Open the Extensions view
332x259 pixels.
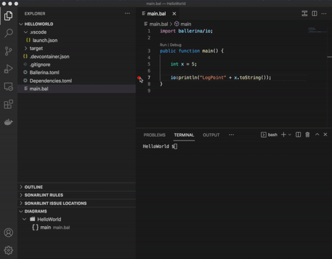coord(9,104)
